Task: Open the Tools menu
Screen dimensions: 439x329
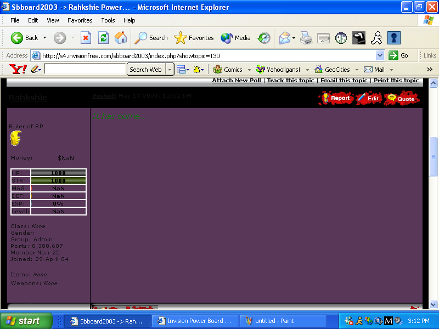Action: (x=108, y=20)
